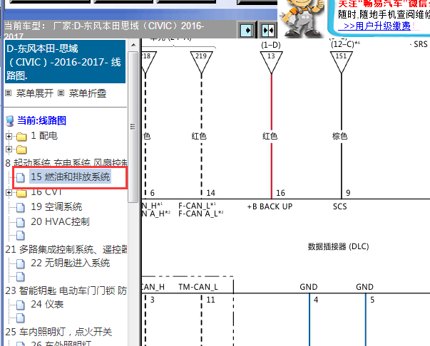Click the 16 CVT folder icon
The width and height of the screenshot is (430, 346).
click(21, 193)
